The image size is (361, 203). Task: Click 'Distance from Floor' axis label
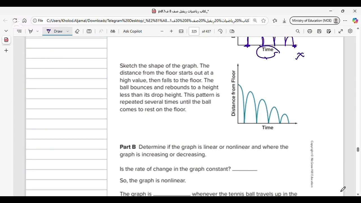point(233,93)
